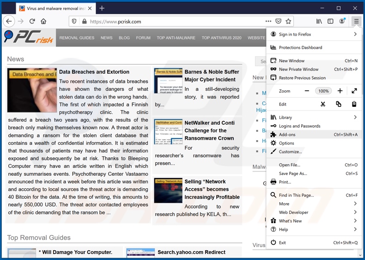Open Data Breaches and Extortion headline
This screenshot has width=365, height=260.
[94, 72]
